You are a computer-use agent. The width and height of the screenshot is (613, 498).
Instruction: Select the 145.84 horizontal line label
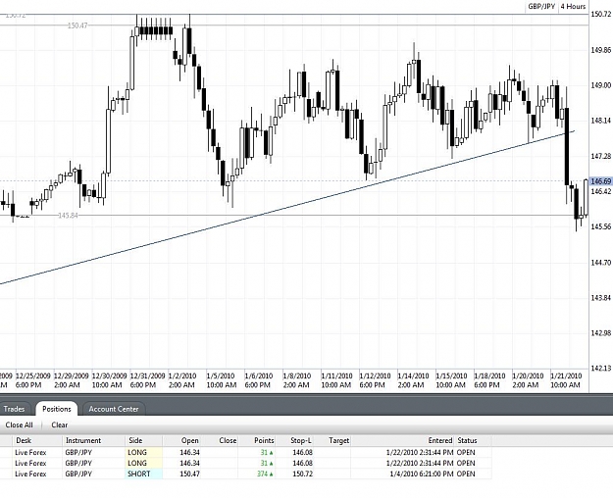coord(68,216)
